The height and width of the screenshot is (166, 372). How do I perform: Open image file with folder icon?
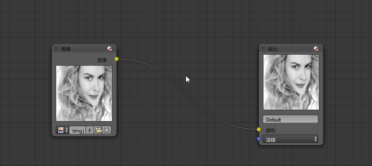point(98,130)
